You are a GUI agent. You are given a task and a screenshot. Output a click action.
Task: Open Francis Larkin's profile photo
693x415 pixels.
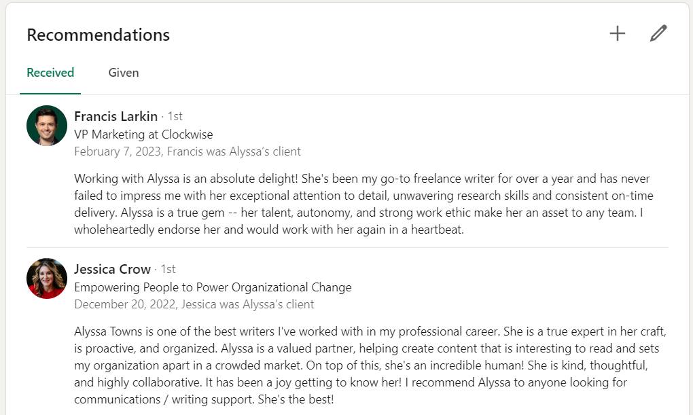[x=47, y=126]
